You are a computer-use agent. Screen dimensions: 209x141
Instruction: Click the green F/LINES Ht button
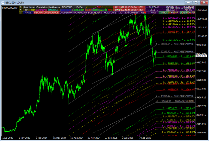(x=78, y=10)
